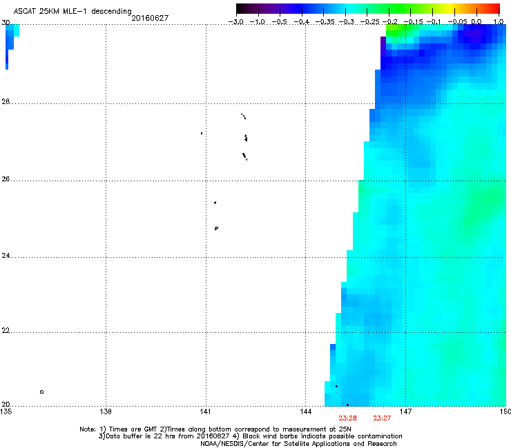Click the red time label 23:28
The image size is (511, 448).
click(347, 418)
